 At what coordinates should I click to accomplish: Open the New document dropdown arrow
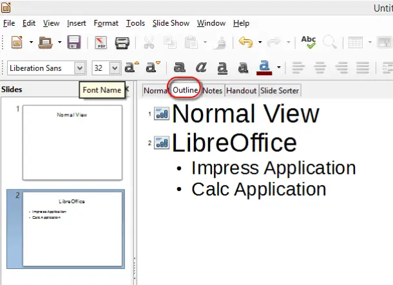point(31,42)
